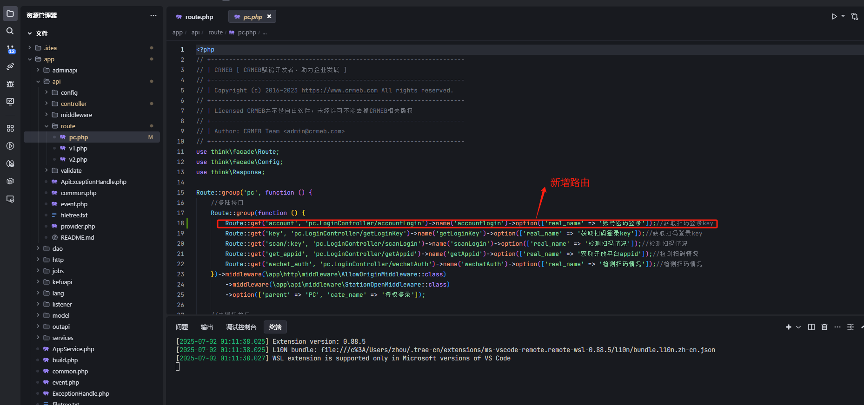Click line number 18 in the gutter

click(x=180, y=223)
